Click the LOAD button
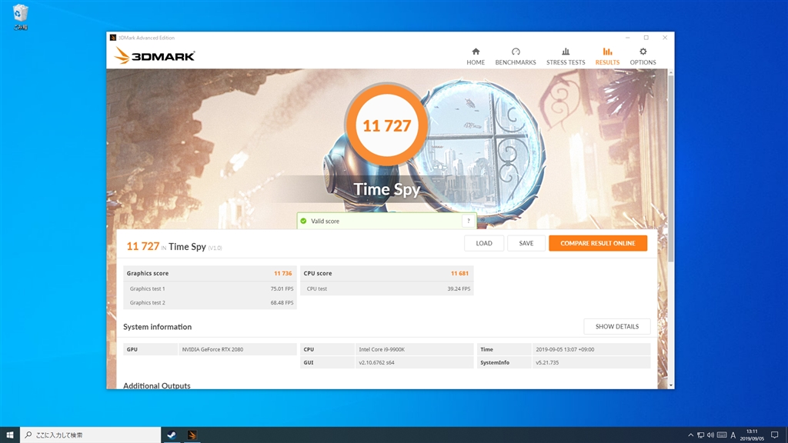 [x=483, y=243]
